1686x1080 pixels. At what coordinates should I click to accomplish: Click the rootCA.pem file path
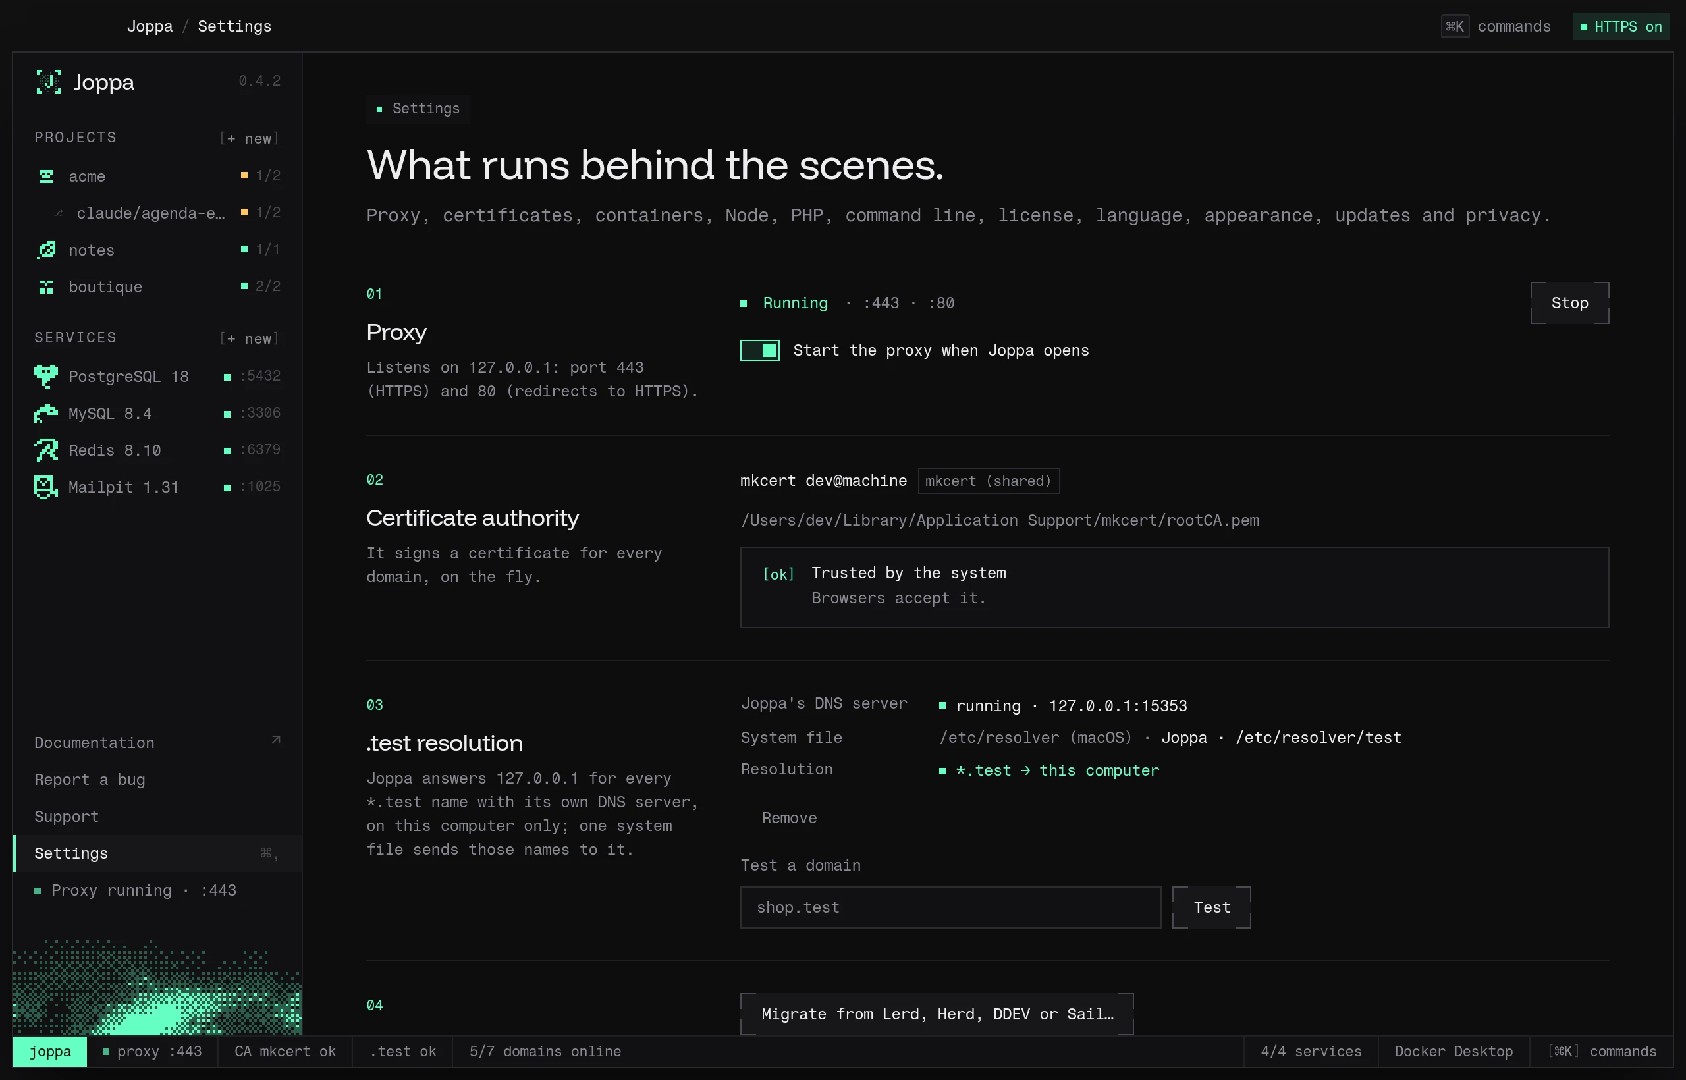pyautogui.click(x=999, y=520)
